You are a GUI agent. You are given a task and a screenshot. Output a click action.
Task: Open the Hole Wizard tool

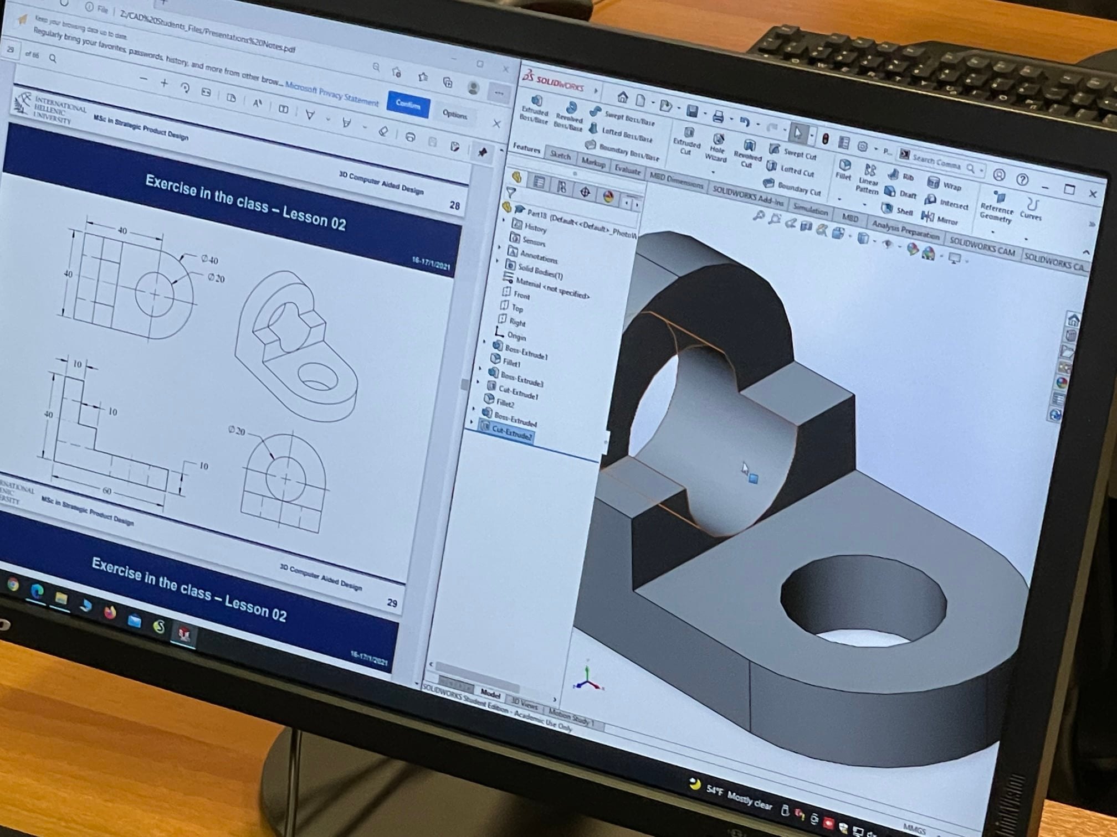[717, 148]
